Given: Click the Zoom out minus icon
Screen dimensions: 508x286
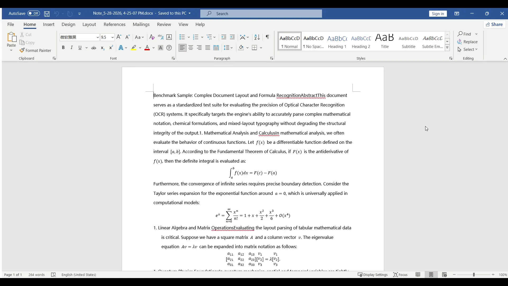Looking at the screenshot, I should point(454,275).
